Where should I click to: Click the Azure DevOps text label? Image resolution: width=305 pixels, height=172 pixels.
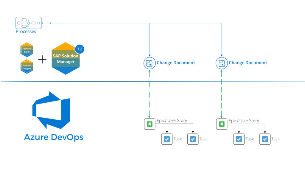pos(54,137)
